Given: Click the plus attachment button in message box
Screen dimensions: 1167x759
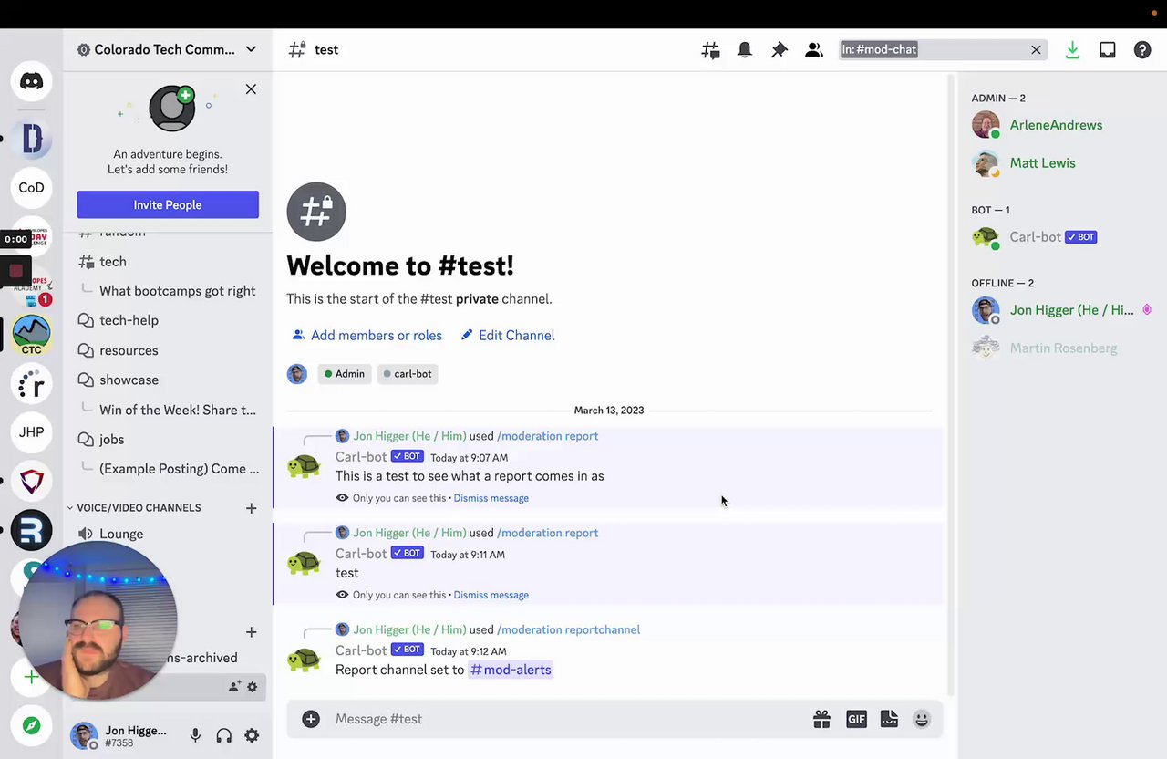Looking at the screenshot, I should point(311,719).
